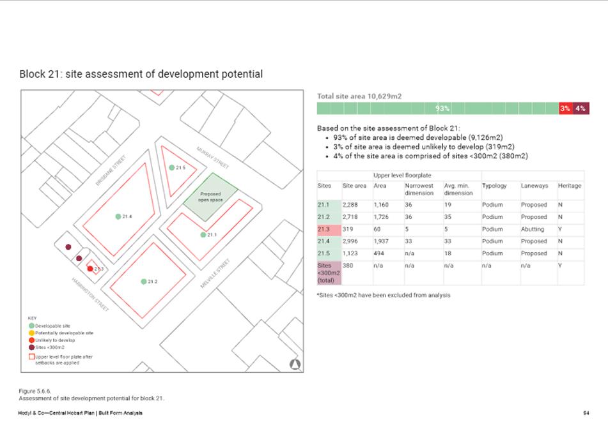Click the bullet '93% of site area is deemed developable'
Screen dimensions: 608x429
pyautogui.click(x=418, y=137)
